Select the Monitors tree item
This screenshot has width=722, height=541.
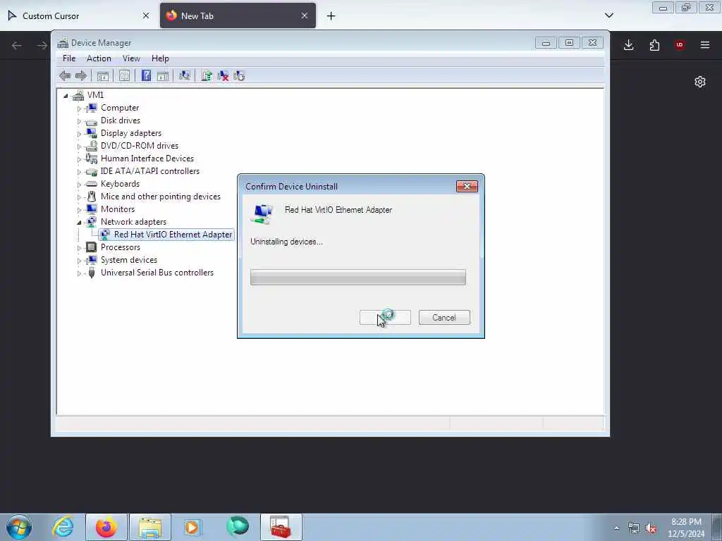click(118, 209)
